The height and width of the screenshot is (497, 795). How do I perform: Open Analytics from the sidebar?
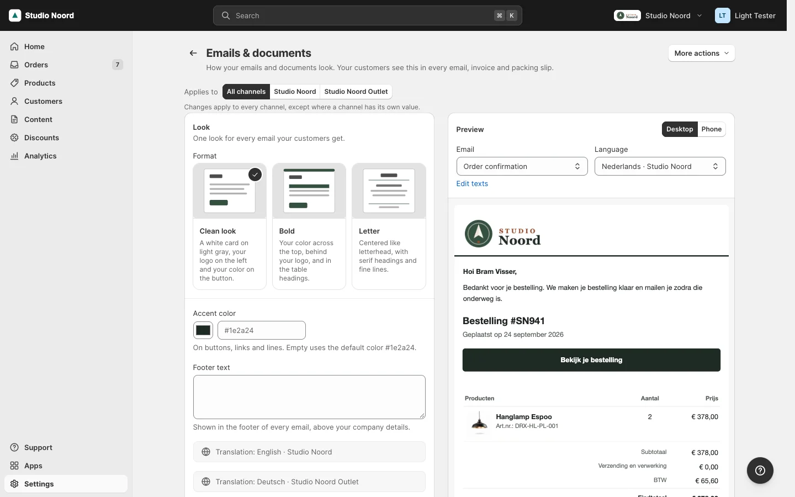(x=66, y=156)
